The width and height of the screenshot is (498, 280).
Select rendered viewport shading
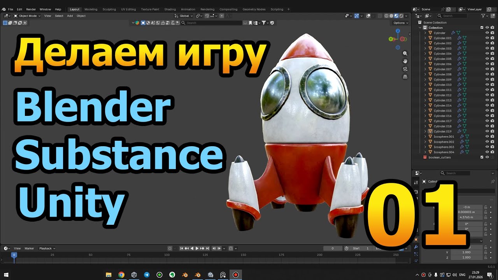[401, 16]
